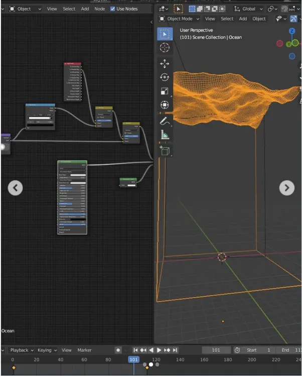Open the Object Mode dropdown
302x376 pixels.
tap(179, 19)
